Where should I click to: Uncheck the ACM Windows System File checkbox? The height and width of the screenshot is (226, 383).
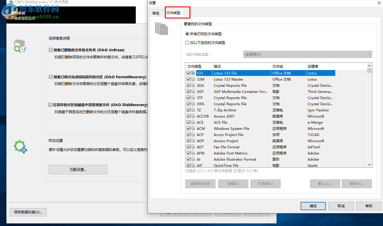click(x=189, y=128)
